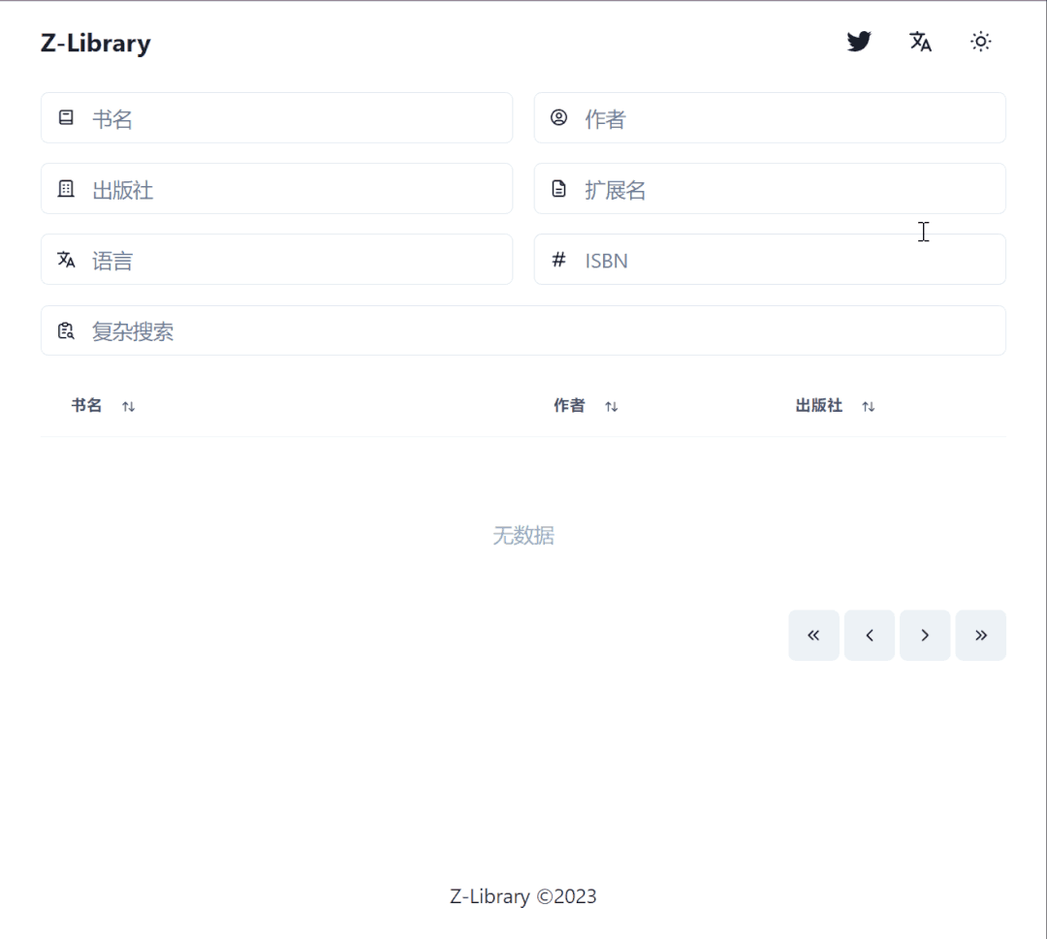
Task: Sort the table by 出版社 arrows icon
Action: [x=868, y=406]
